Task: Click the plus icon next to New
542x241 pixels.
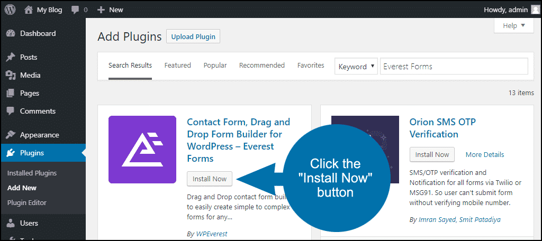Action: [101, 10]
